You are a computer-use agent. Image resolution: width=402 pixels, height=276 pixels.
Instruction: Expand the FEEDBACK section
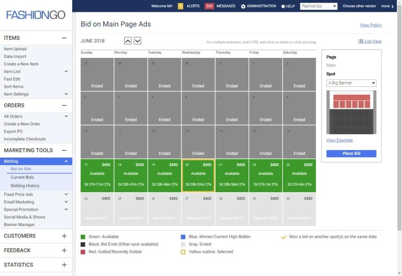click(64, 250)
